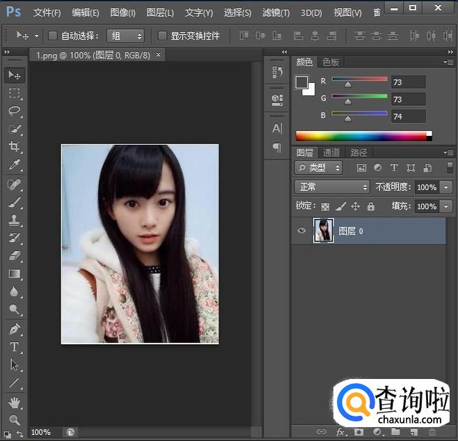The height and width of the screenshot is (441, 458).
Task: Switch to the 通道 tab
Action: 332,153
